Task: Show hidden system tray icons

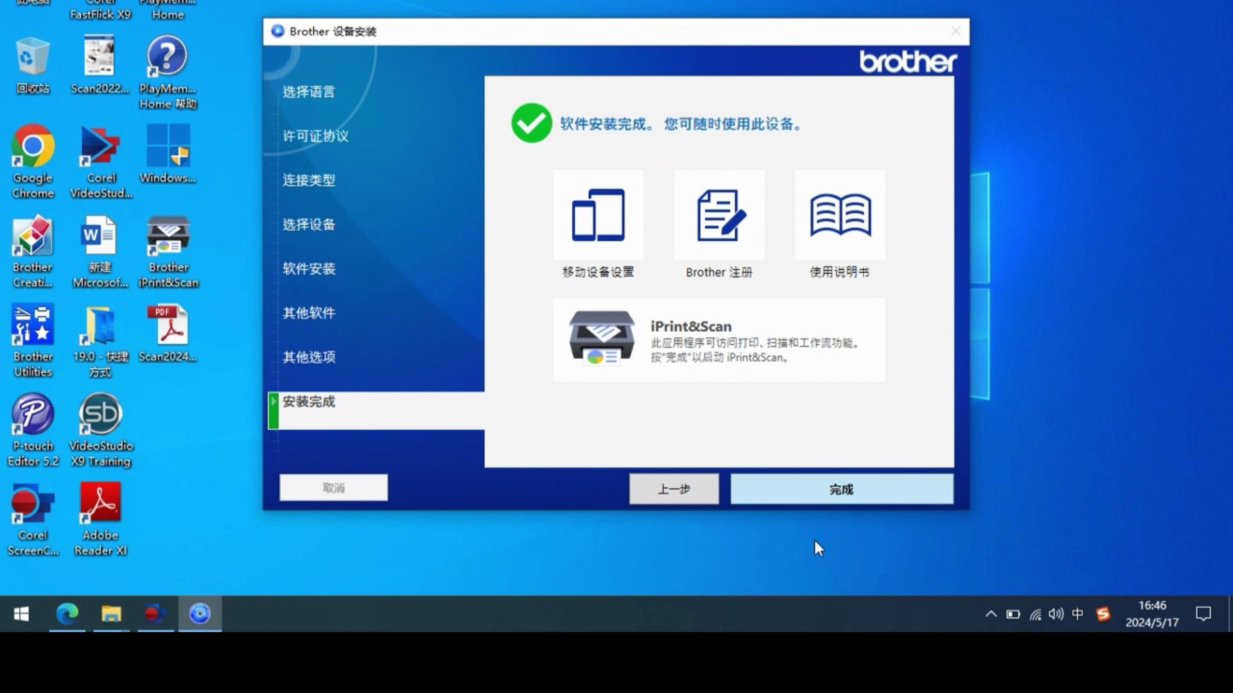Action: point(991,614)
